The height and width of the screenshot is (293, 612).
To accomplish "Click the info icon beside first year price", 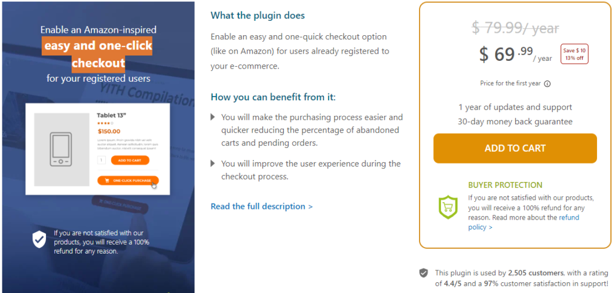I will pyautogui.click(x=547, y=84).
